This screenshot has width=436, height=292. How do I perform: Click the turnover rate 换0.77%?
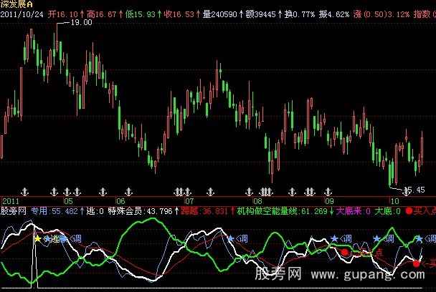(300, 14)
